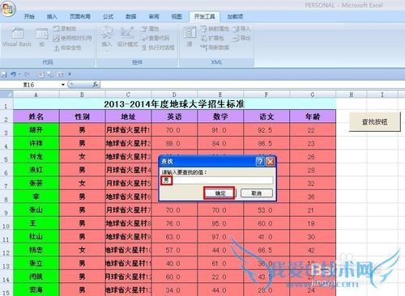405x296 pixels.
Task: Toggle 设计模式 design mode
Action: (127, 37)
